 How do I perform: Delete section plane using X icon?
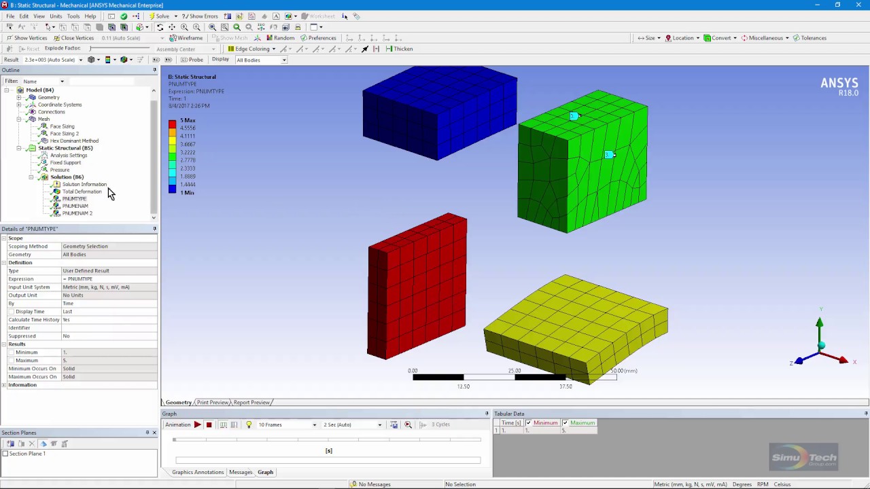click(x=31, y=443)
